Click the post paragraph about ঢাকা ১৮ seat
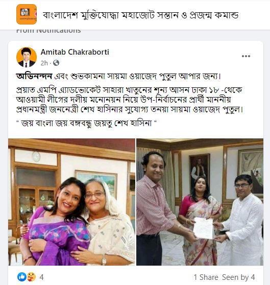The image size is (270, 285). [x=130, y=100]
